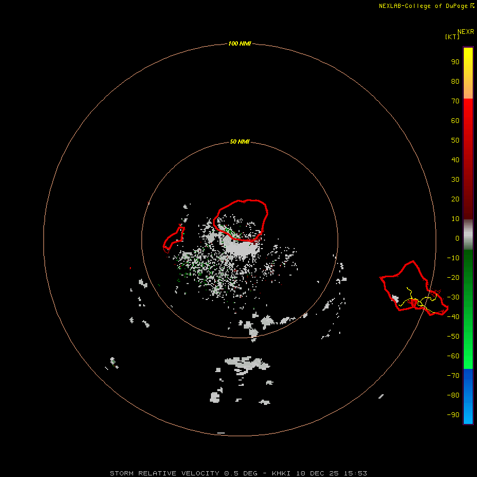The image size is (477, 477).
Task: Click the large red island outline at center
Action: [x=241, y=220]
